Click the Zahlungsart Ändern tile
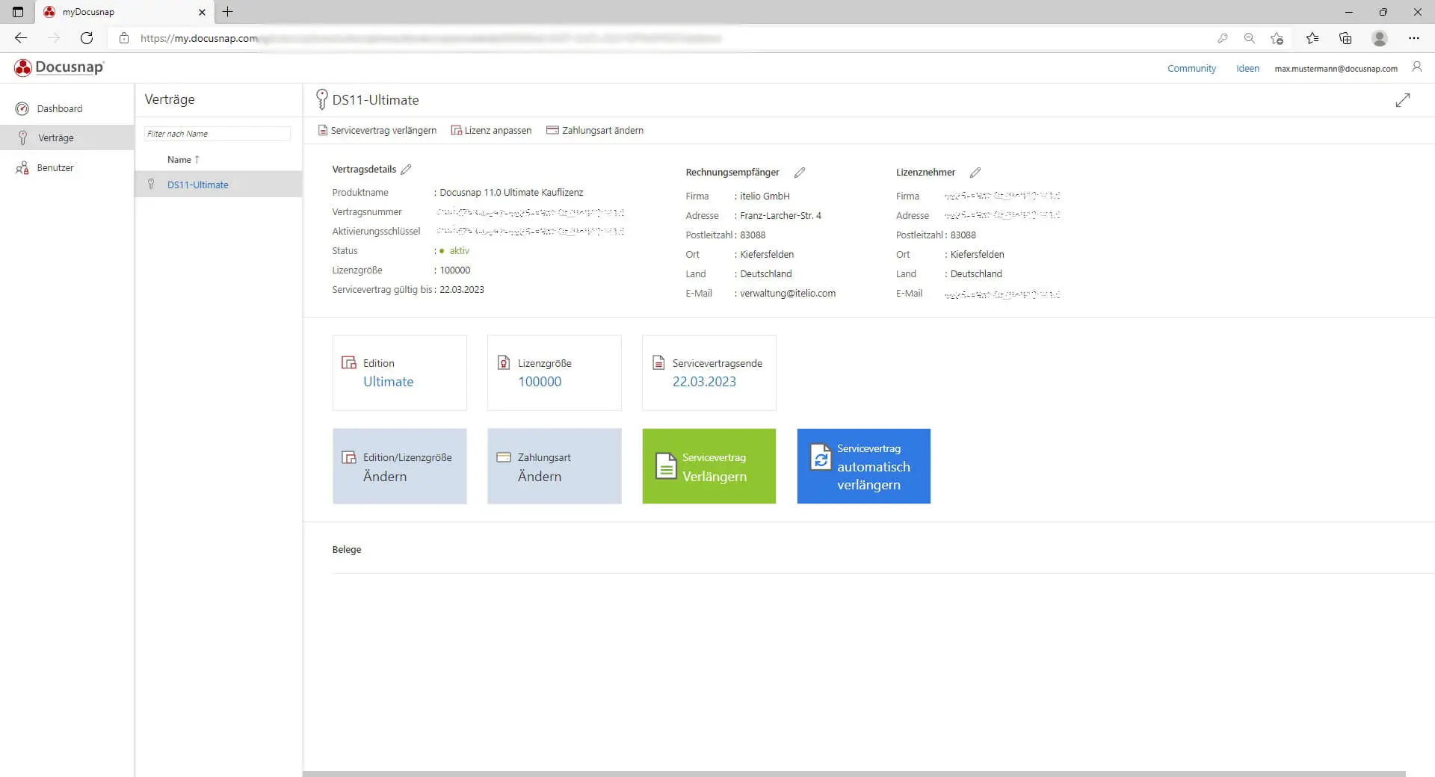Viewport: 1435px width, 777px height. 555,466
